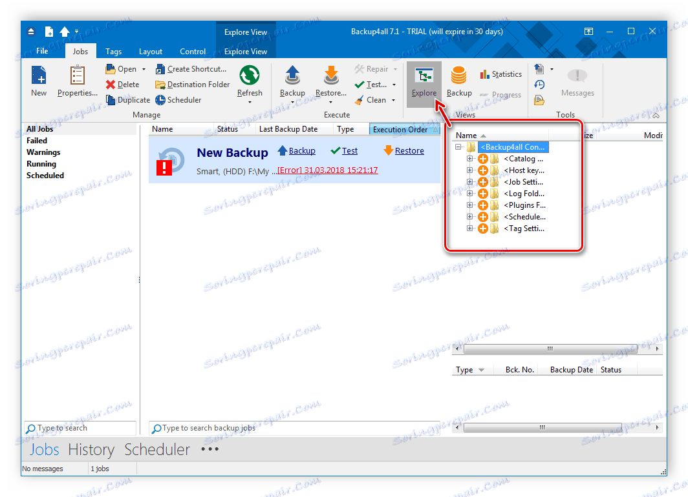Click the eject-style icon in the title bar
688x497 pixels.
[31, 32]
